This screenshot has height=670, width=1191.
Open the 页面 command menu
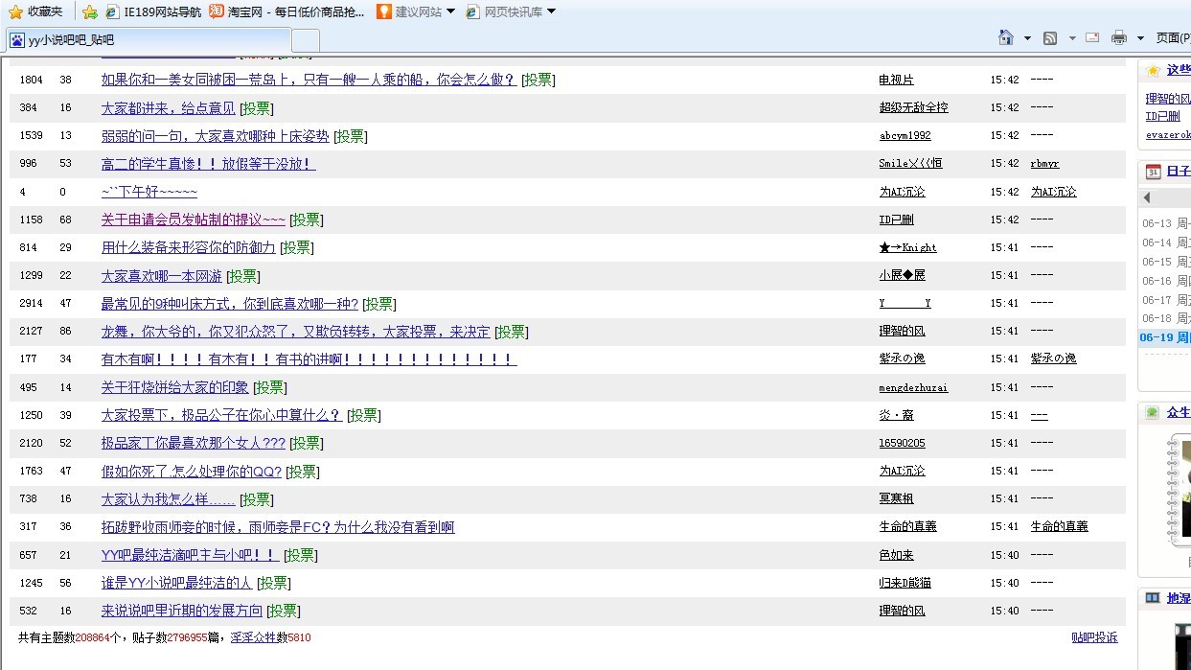tap(1173, 37)
